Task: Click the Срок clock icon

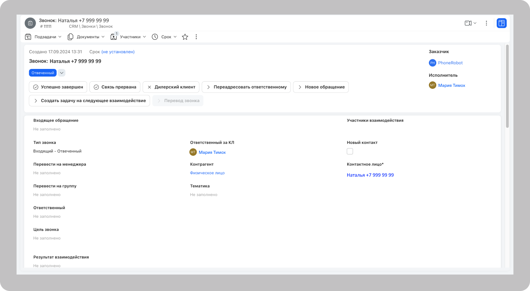Action: click(155, 37)
